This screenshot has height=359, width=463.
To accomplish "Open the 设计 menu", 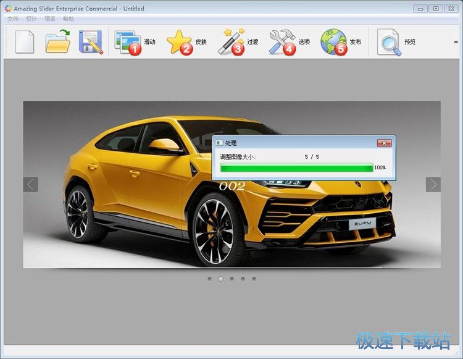I will [31, 19].
